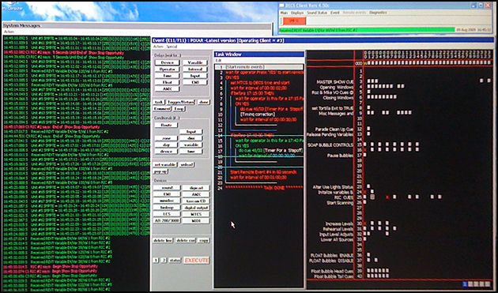The image size is (498, 293).
Task: Select the Float Bubble Tail Cues row
Action: 334,277
